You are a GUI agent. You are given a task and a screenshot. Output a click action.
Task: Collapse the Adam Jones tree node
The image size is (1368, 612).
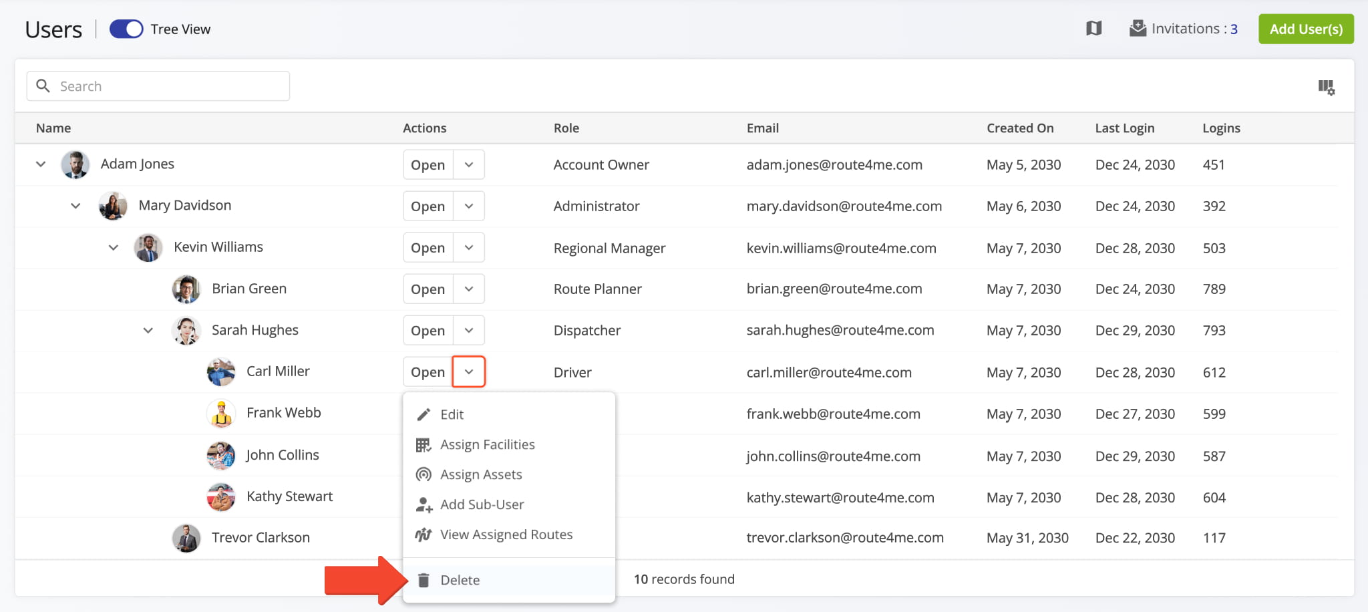(41, 164)
